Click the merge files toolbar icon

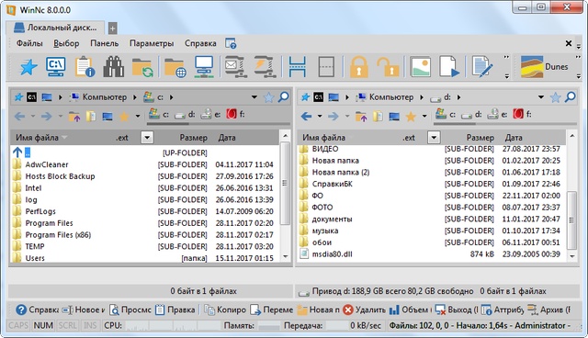326,67
